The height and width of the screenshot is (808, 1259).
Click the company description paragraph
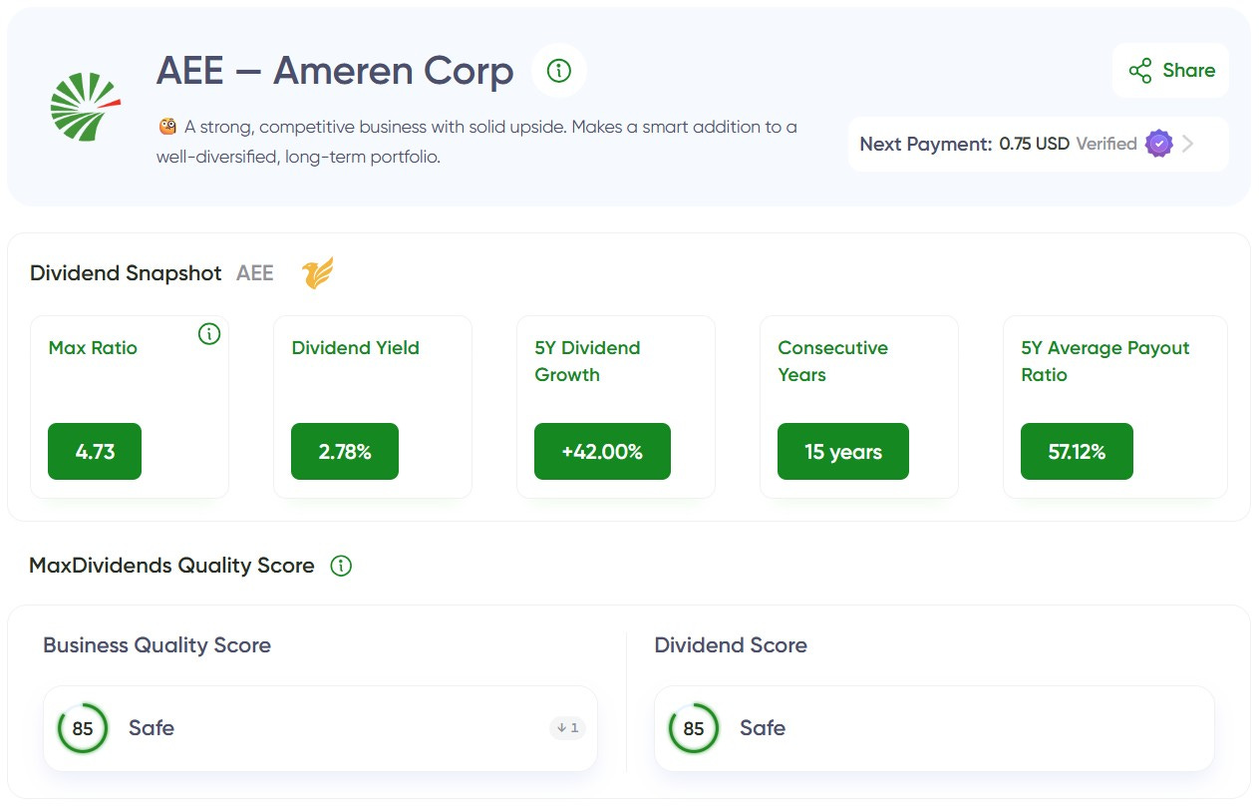[477, 142]
